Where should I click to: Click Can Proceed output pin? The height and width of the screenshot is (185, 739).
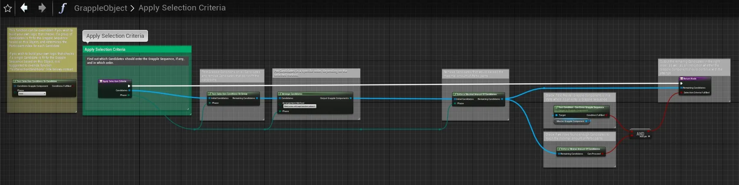(x=603, y=154)
